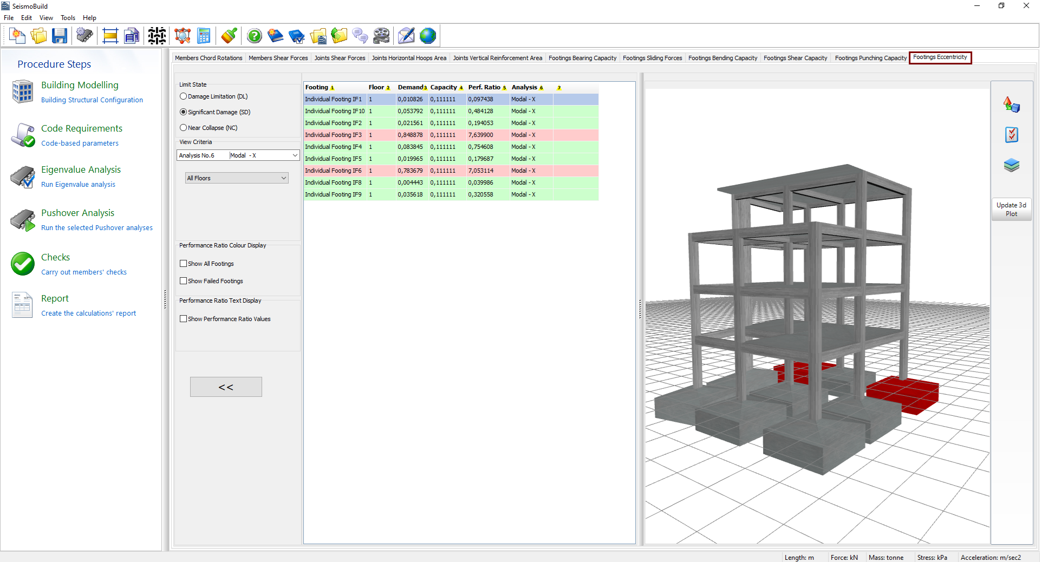Tick Show Performance Ratio Values checkbox
The height and width of the screenshot is (562, 1042).
(x=184, y=319)
